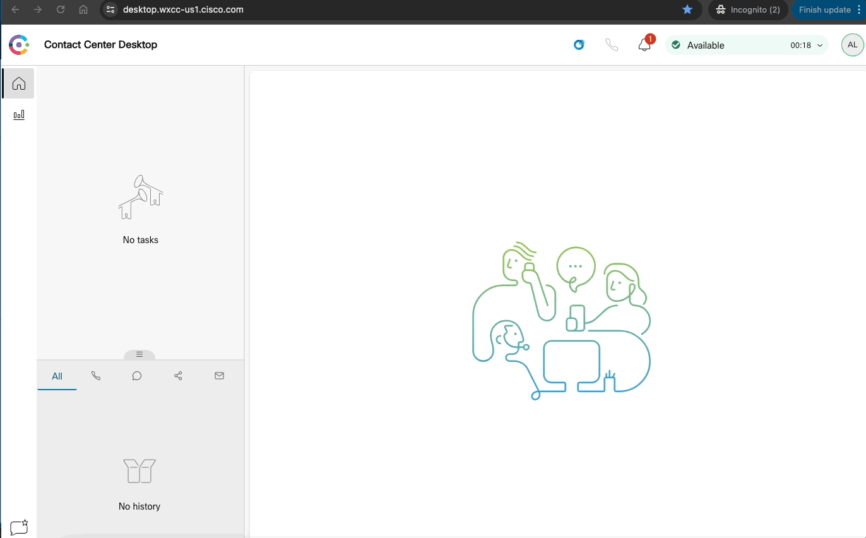Image resolution: width=866 pixels, height=538 pixels.
Task: Click the Webex Contact Center logo
Action: [19, 45]
